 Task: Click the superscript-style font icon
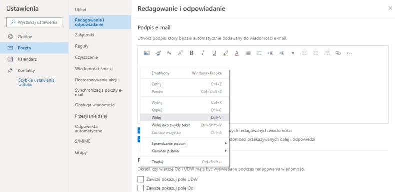click(x=180, y=53)
